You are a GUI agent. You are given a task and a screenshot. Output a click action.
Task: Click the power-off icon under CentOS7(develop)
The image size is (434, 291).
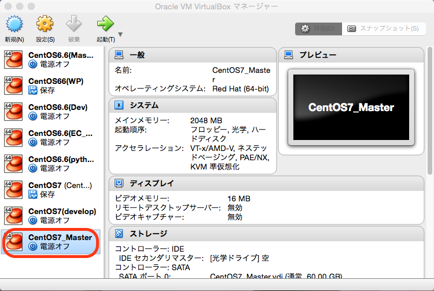(x=32, y=220)
